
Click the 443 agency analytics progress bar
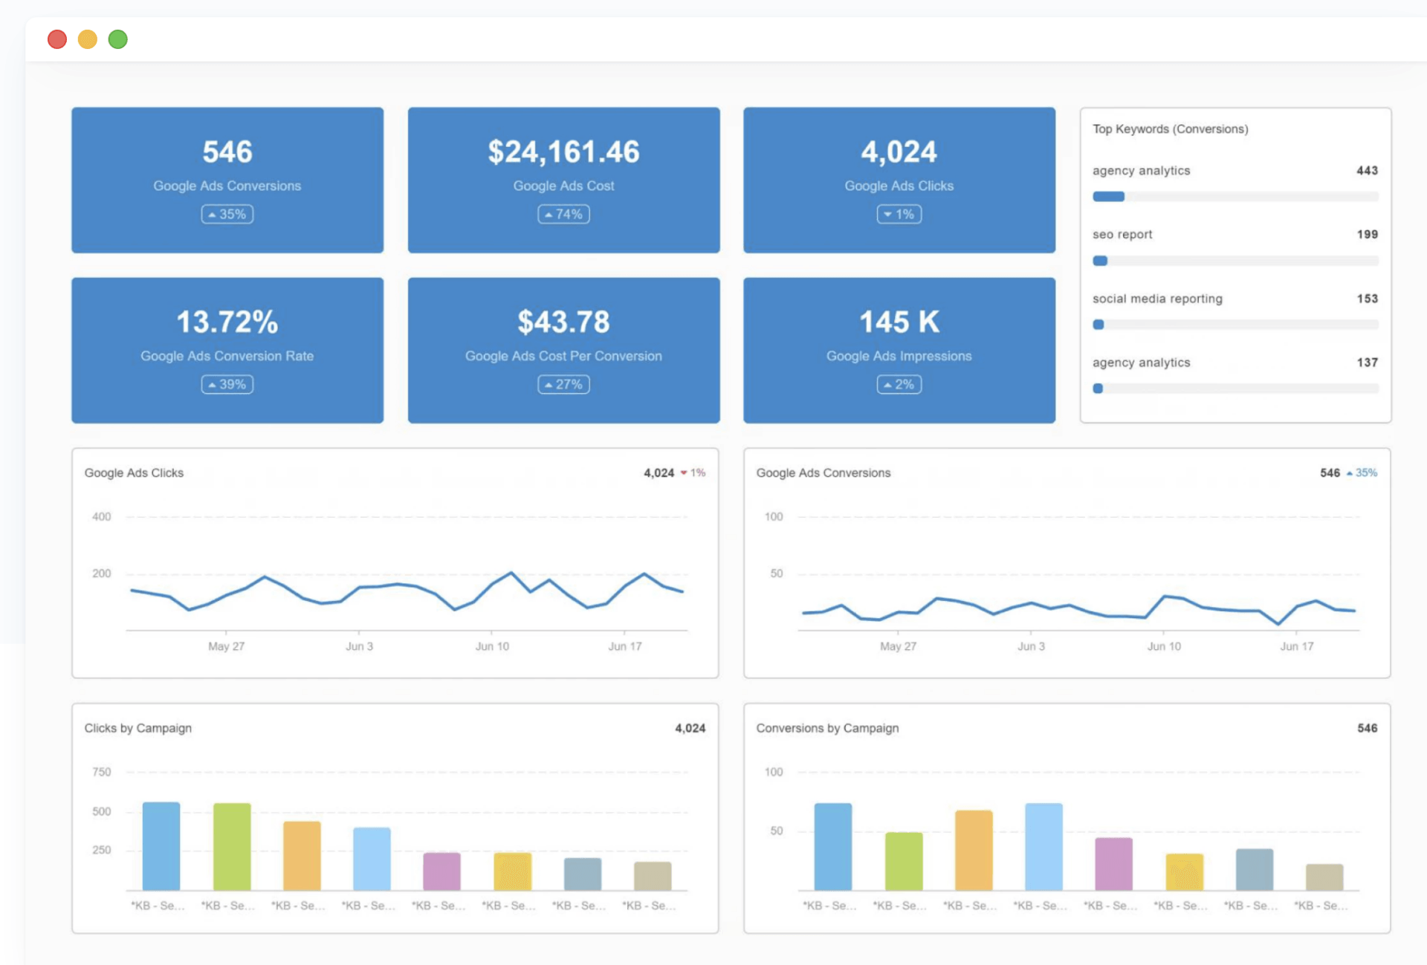click(x=1235, y=197)
